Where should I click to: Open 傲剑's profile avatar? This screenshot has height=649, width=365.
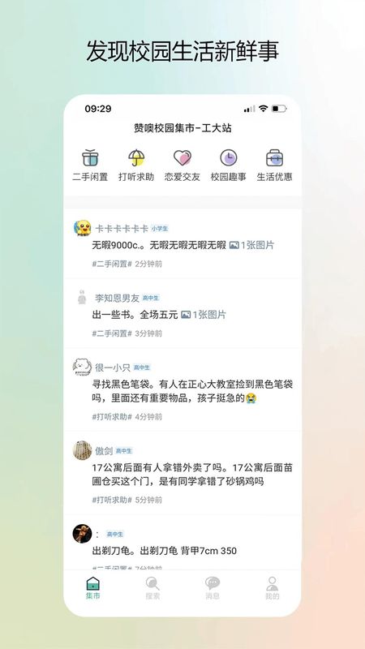(83, 450)
